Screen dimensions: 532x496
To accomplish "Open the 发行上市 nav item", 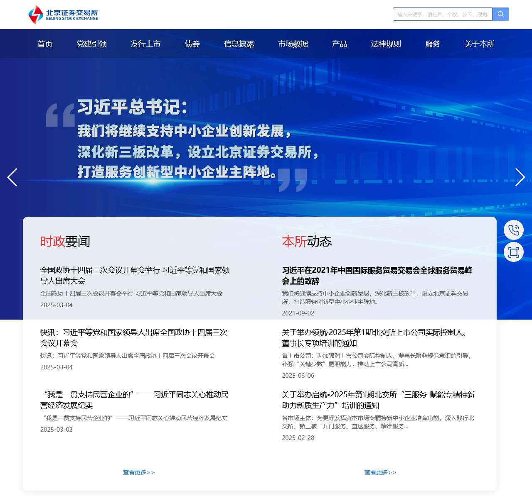I will [145, 44].
